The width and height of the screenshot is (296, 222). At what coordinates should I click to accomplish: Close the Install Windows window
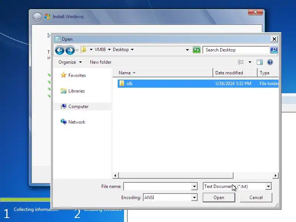pyautogui.click(x=255, y=12)
